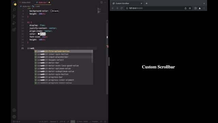Viewport: 218px width, 123px height.
Task: Open the Manage gear icon
Action: click(14, 117)
